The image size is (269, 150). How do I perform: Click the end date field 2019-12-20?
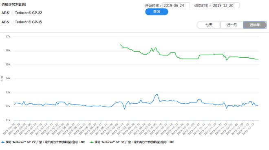click(x=226, y=5)
